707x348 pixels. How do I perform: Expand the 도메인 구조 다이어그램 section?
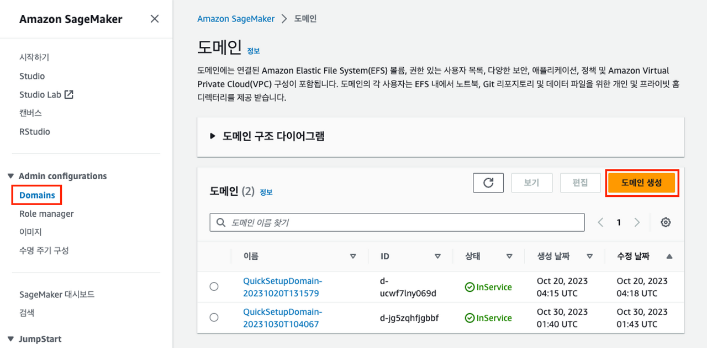point(213,136)
